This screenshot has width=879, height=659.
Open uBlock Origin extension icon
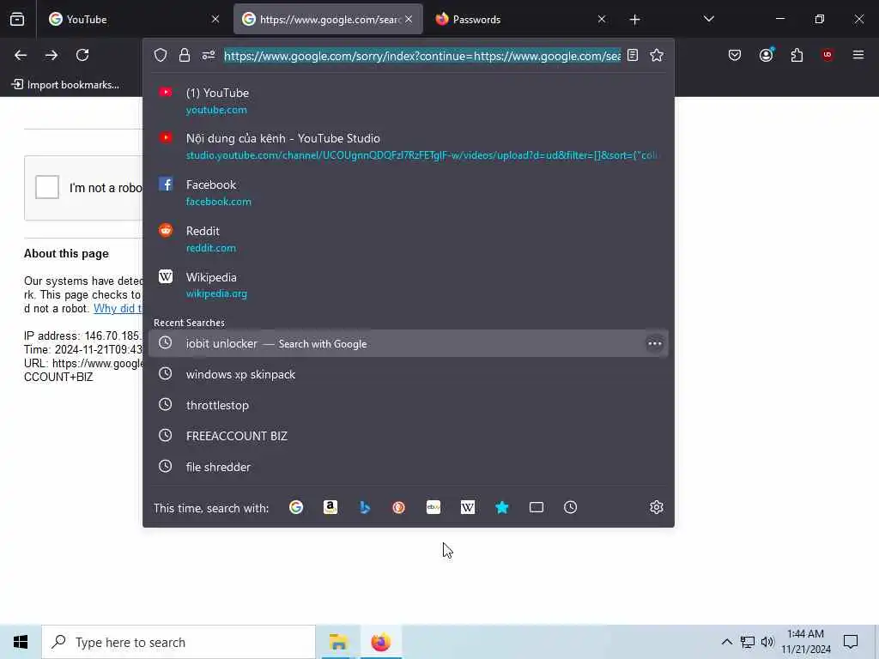tap(827, 55)
